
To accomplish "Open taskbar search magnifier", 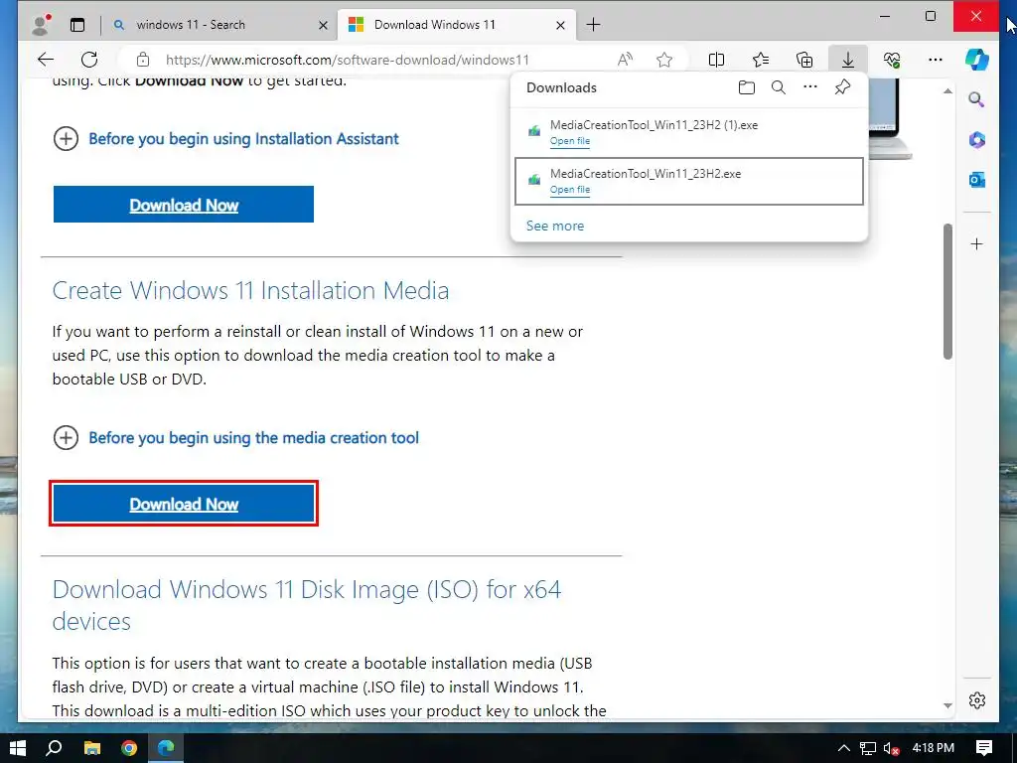I will point(55,748).
